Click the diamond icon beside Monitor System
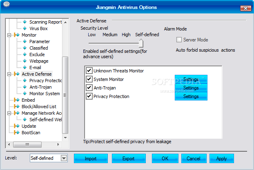 (25, 94)
